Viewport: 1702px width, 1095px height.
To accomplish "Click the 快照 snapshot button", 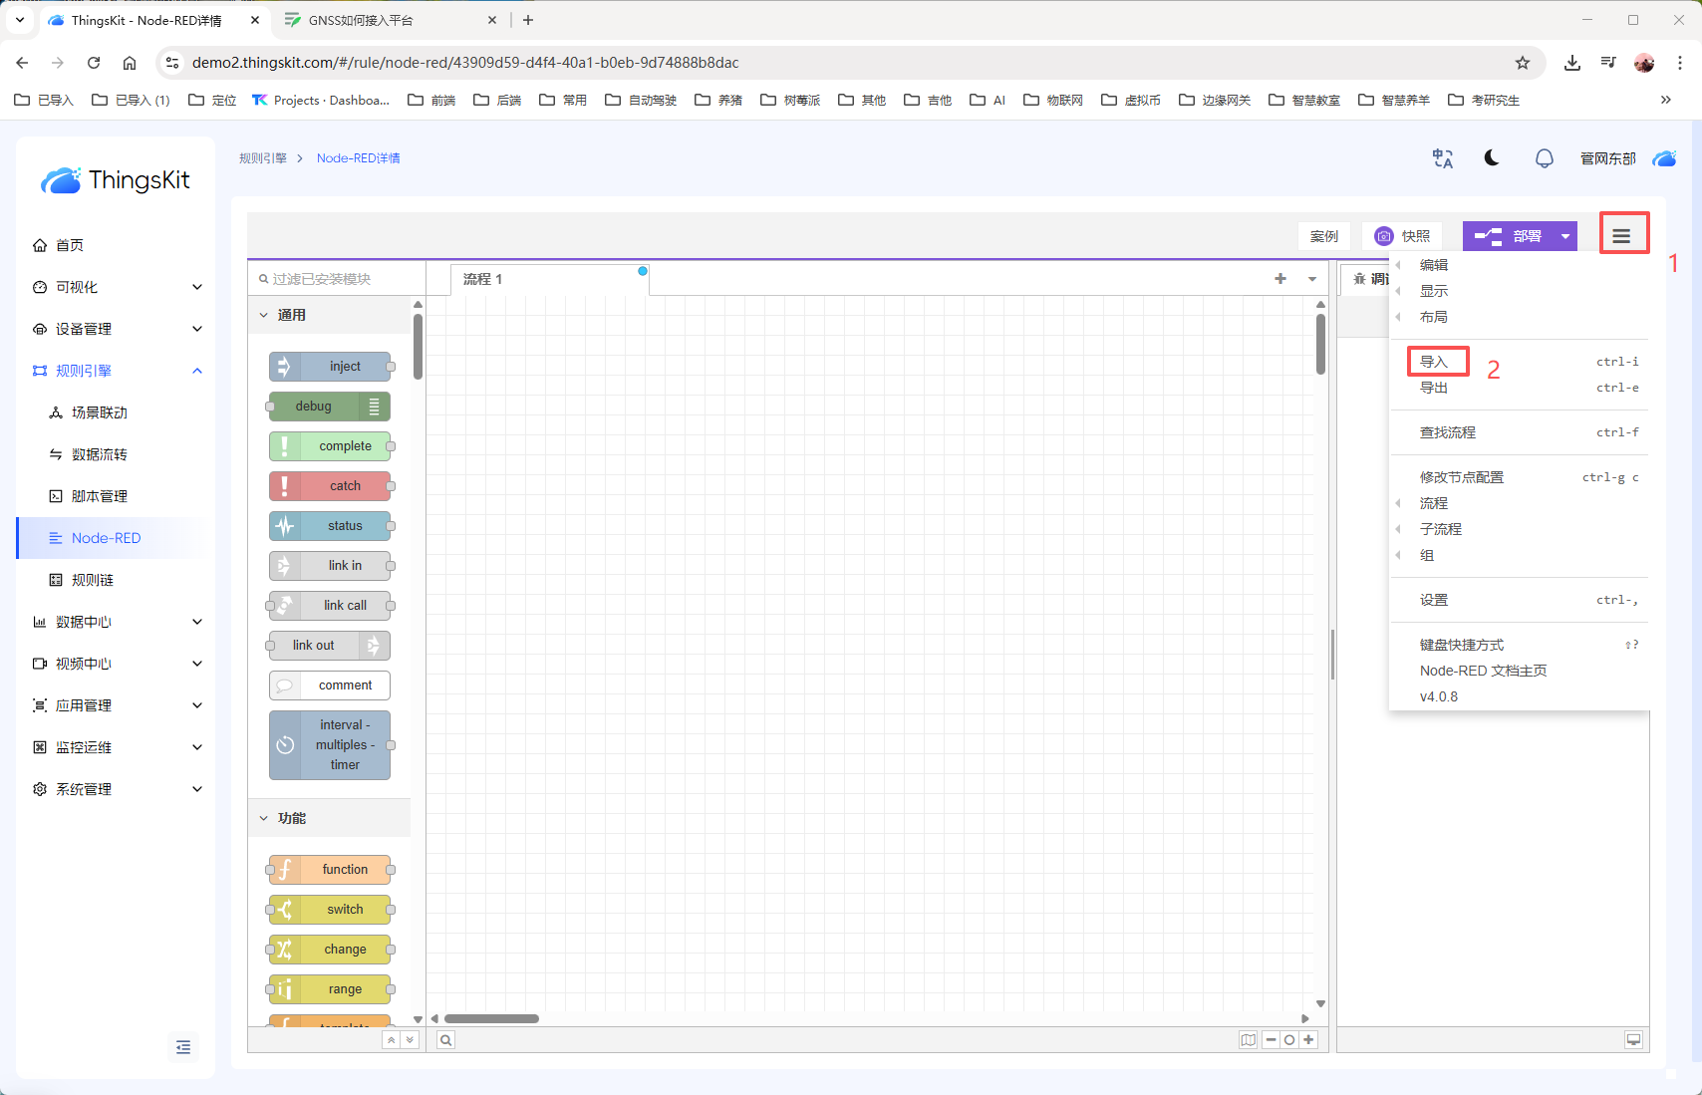I will tap(1402, 236).
